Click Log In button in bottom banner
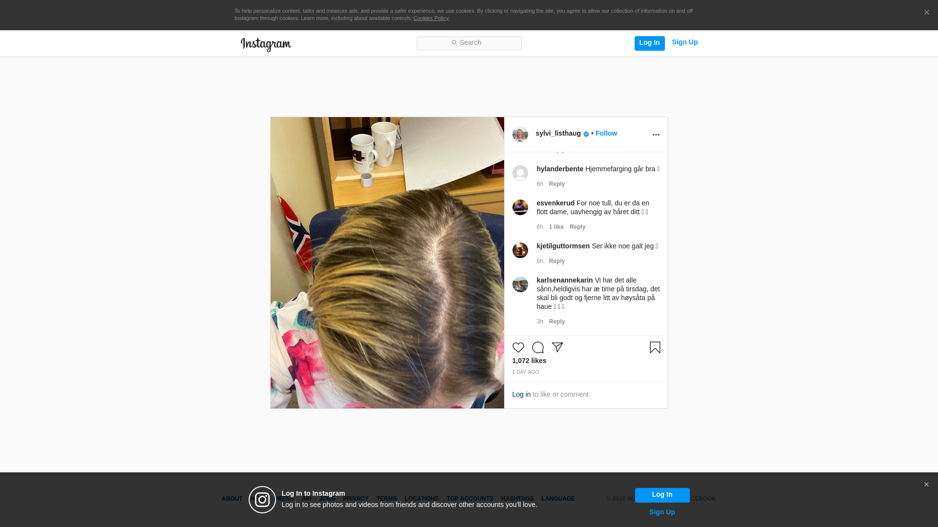 pos(662,495)
